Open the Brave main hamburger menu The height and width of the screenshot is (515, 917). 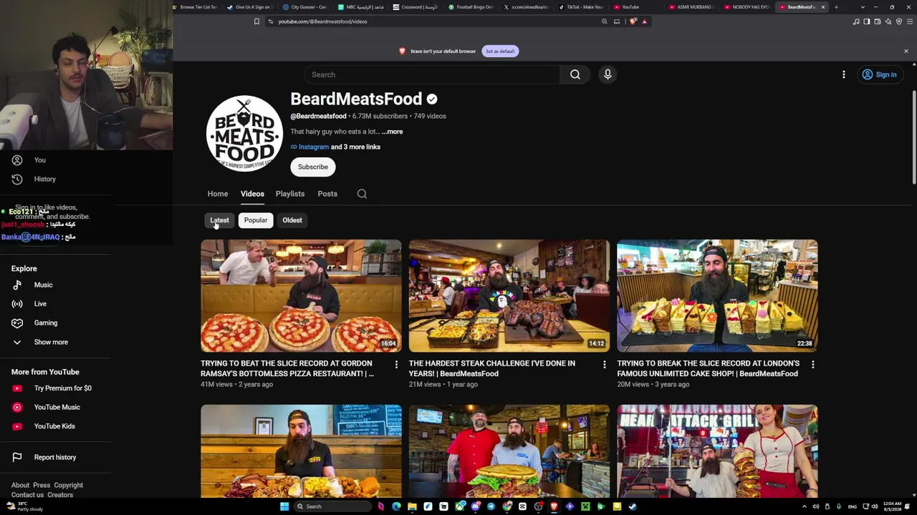tap(911, 21)
